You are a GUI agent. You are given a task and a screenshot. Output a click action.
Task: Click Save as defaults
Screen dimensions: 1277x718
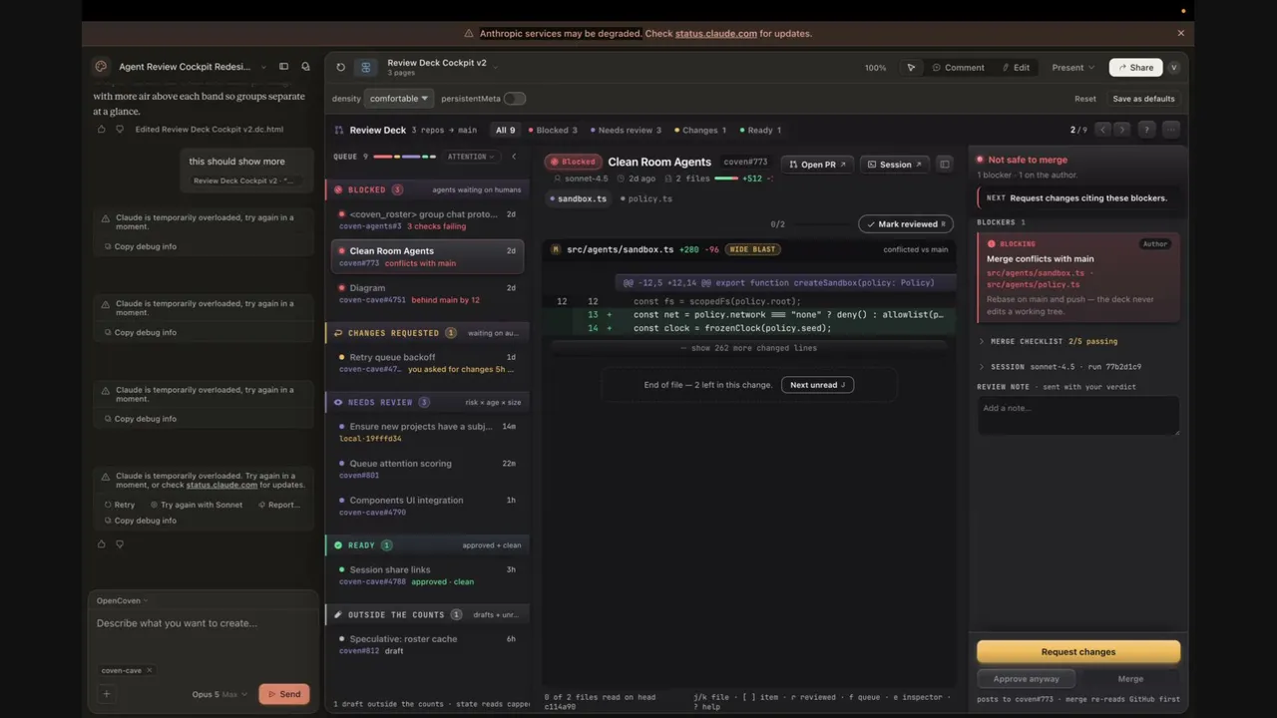pyautogui.click(x=1143, y=99)
